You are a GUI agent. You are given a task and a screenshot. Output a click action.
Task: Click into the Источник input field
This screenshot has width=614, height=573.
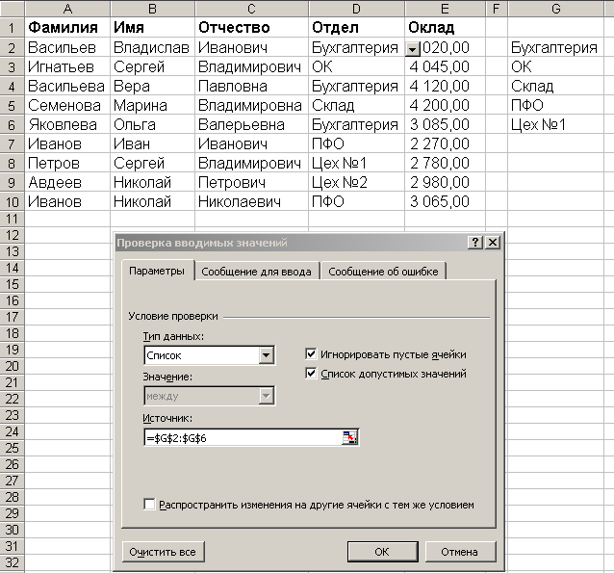click(x=243, y=437)
